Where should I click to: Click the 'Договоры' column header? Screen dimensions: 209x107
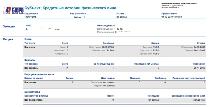coord(108,43)
